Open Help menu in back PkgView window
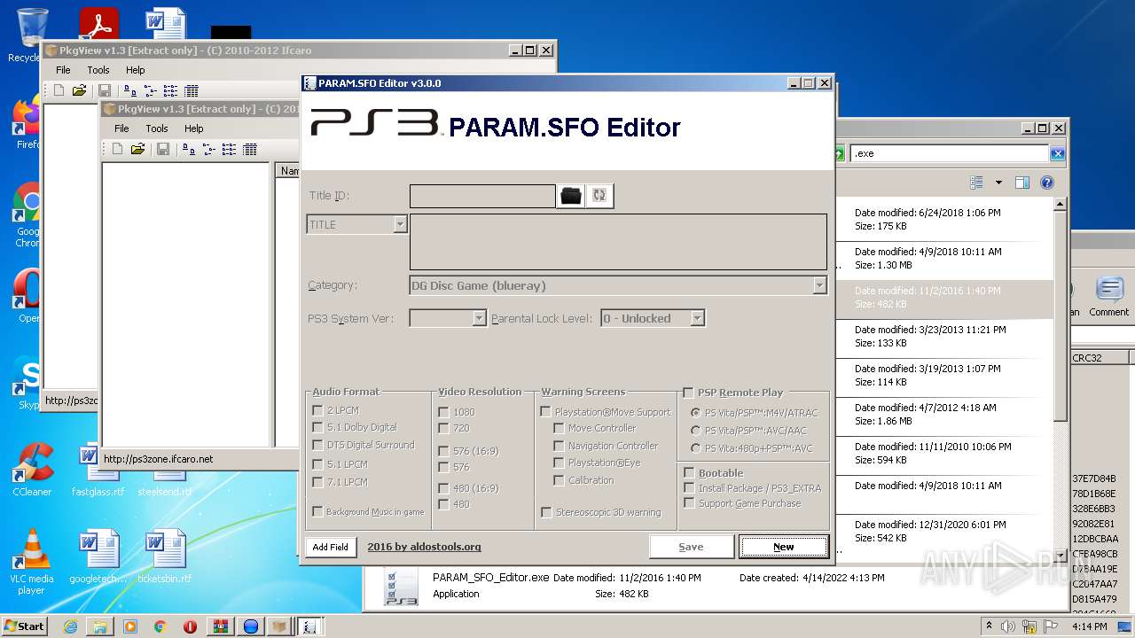This screenshot has width=1135, height=638. 135,70
